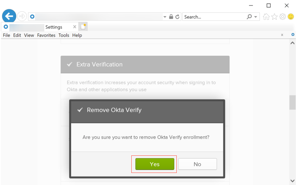Confirm removal with the Yes button
296x185 pixels.
click(155, 164)
